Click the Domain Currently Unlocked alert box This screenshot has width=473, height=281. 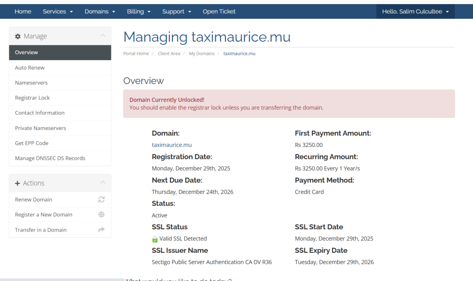click(289, 104)
